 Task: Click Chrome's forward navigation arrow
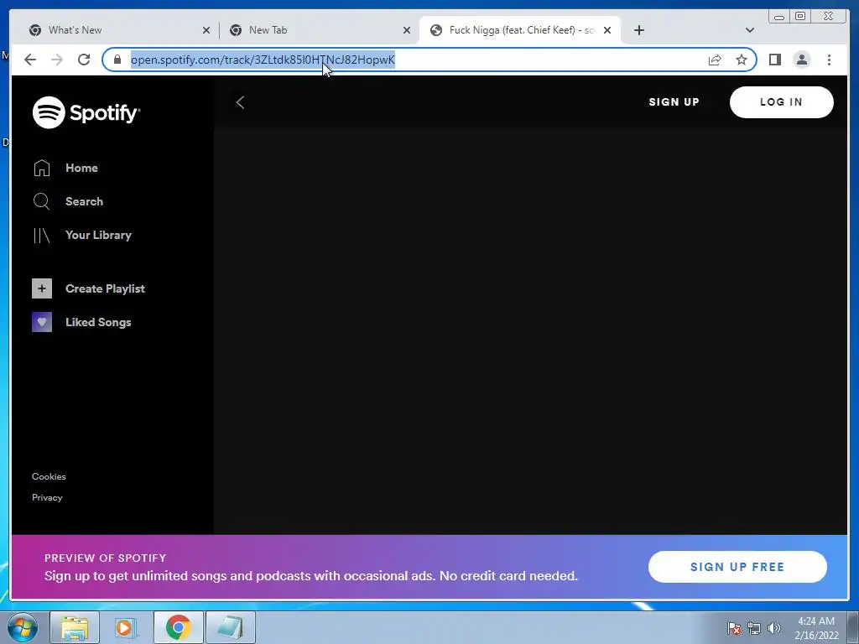coord(57,60)
